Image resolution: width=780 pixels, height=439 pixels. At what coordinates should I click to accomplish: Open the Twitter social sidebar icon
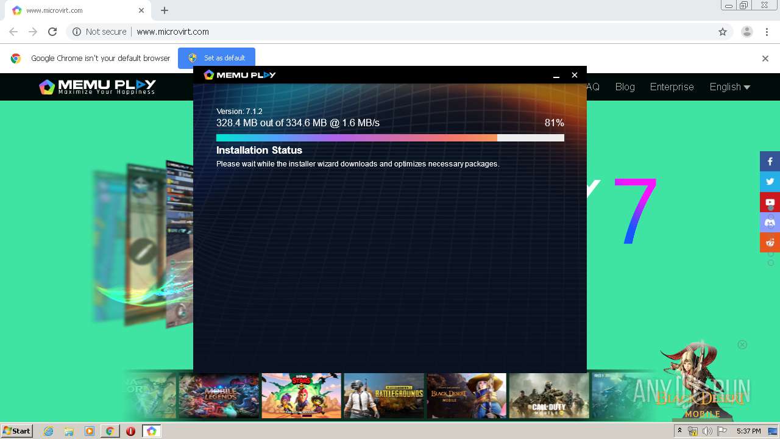click(x=770, y=182)
